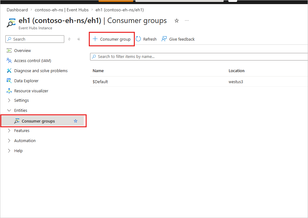The image size is (308, 218).
Task: Click the westus3 location cell
Action: pyautogui.click(x=236, y=82)
